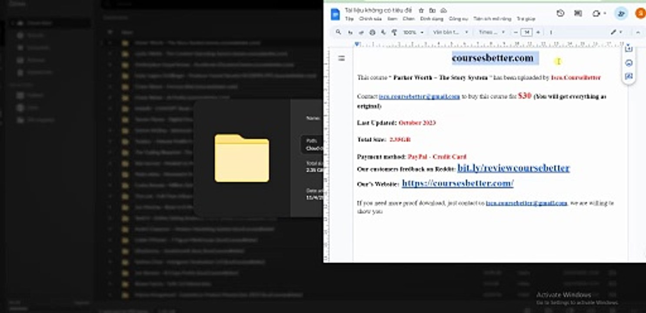Open the Công cụ menu
646x313 pixels.
coord(458,19)
